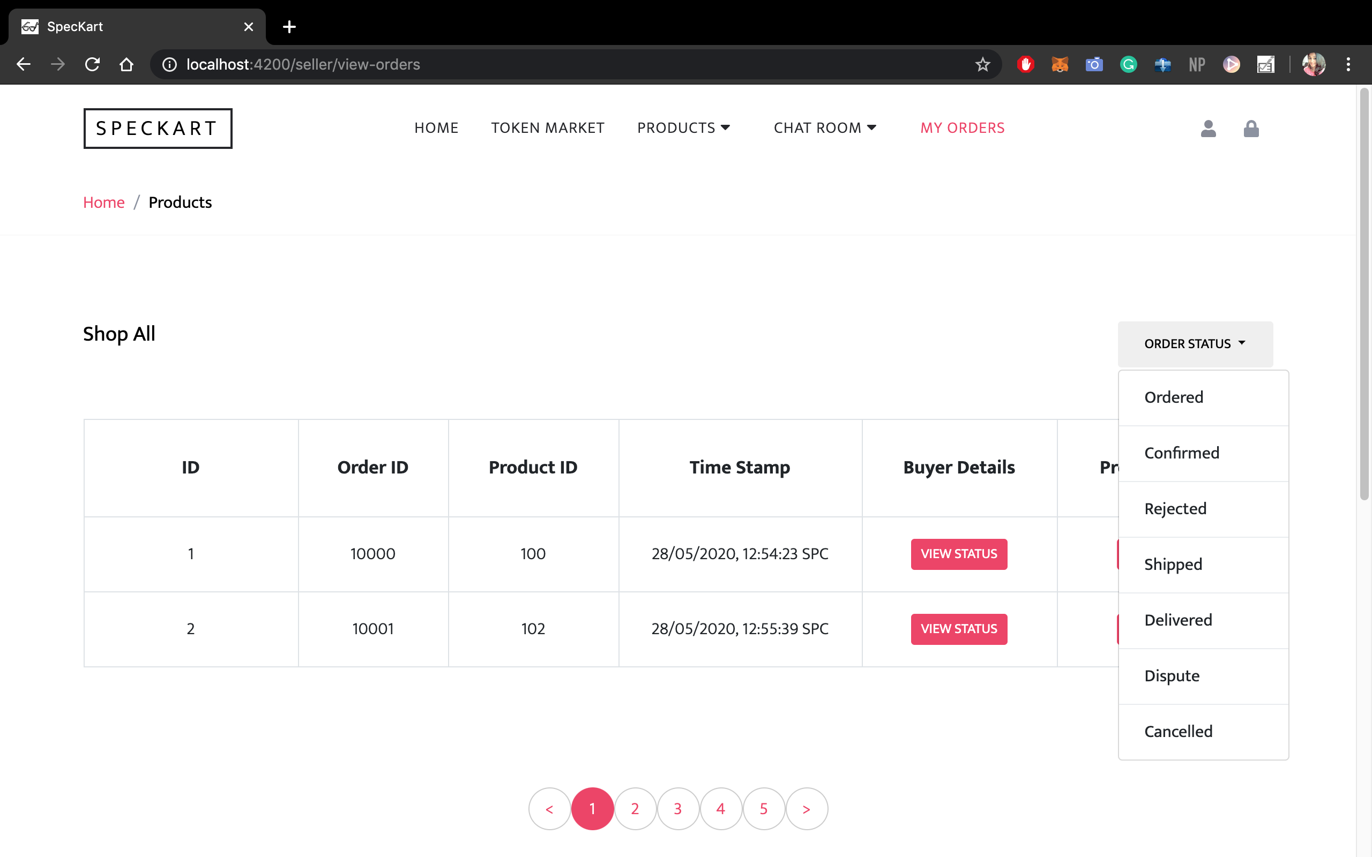The width and height of the screenshot is (1372, 857).
Task: Click VIEW STATUS for order 10000
Action: 958,554
